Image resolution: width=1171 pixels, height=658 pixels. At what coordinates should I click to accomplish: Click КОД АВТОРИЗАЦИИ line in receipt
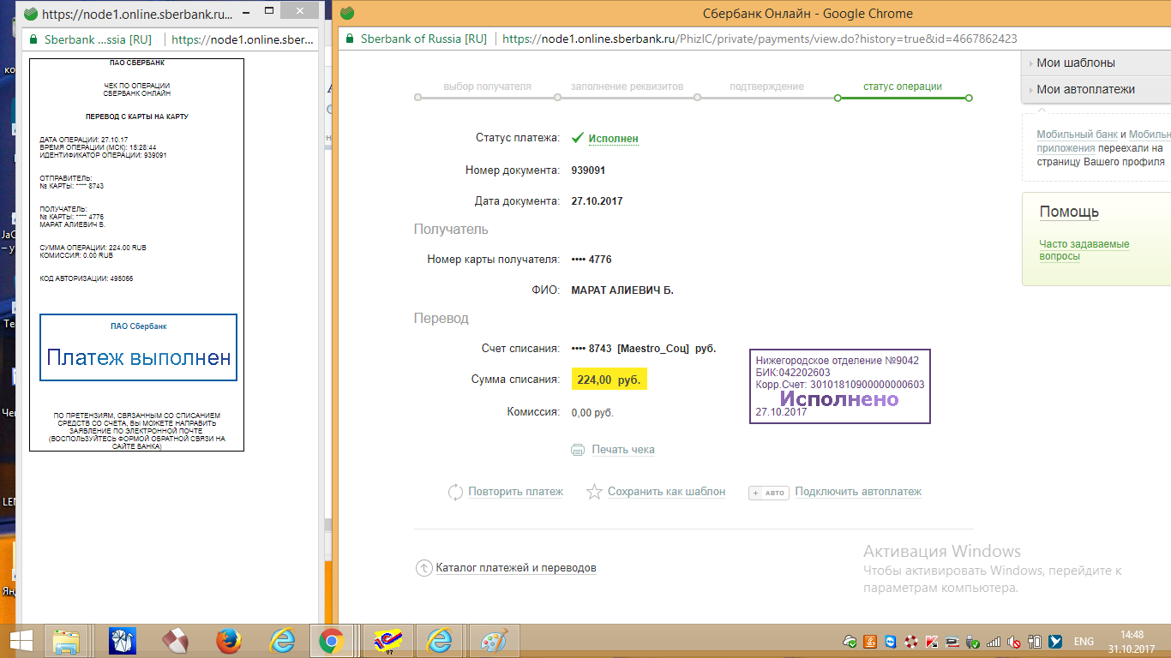(87, 278)
